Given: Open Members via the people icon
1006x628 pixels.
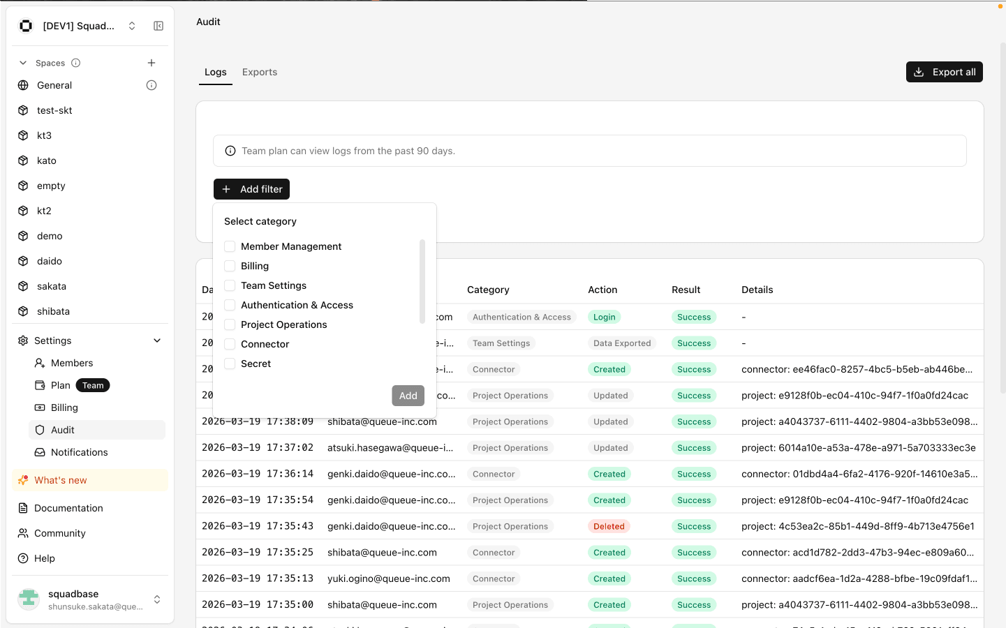Looking at the screenshot, I should pyautogui.click(x=40, y=363).
